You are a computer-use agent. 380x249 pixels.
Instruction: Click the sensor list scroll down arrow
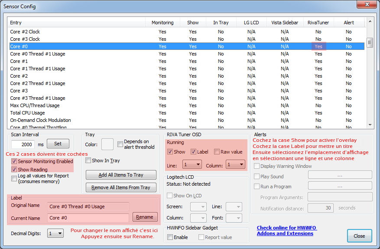pyautogui.click(x=370, y=125)
